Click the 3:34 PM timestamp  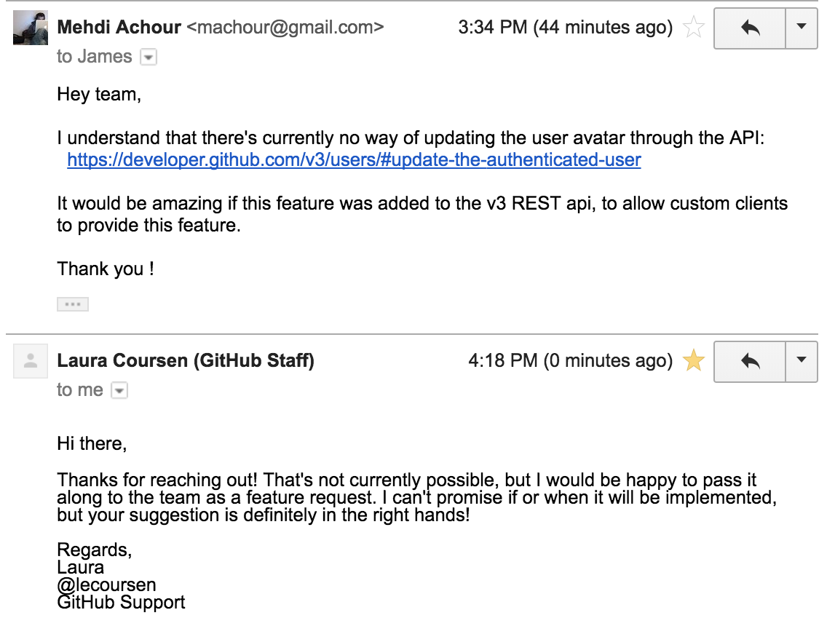pos(566,27)
